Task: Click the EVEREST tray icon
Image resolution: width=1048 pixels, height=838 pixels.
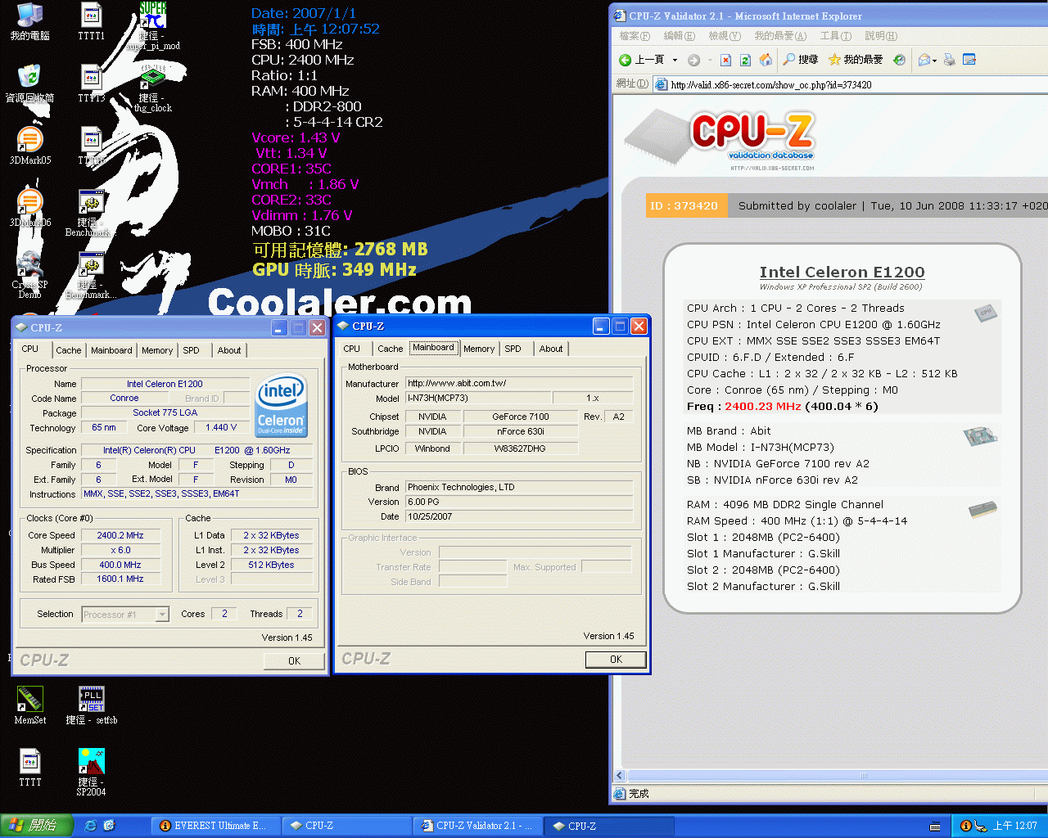Action: 965,826
